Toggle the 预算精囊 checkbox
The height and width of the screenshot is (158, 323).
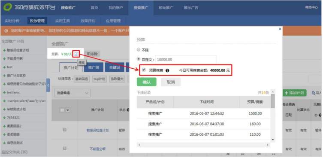click(144, 70)
